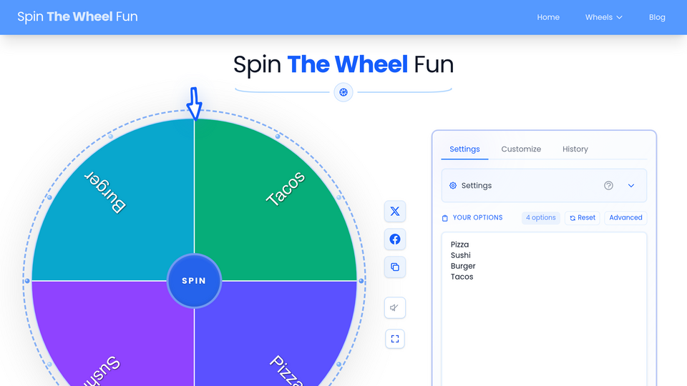
Task: Open the Blog page link
Action: click(657, 17)
